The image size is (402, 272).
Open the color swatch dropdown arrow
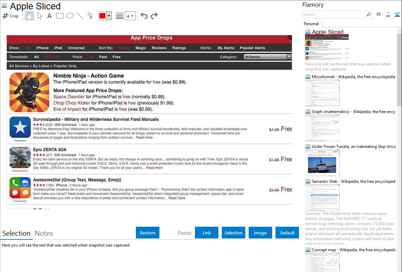109,16
